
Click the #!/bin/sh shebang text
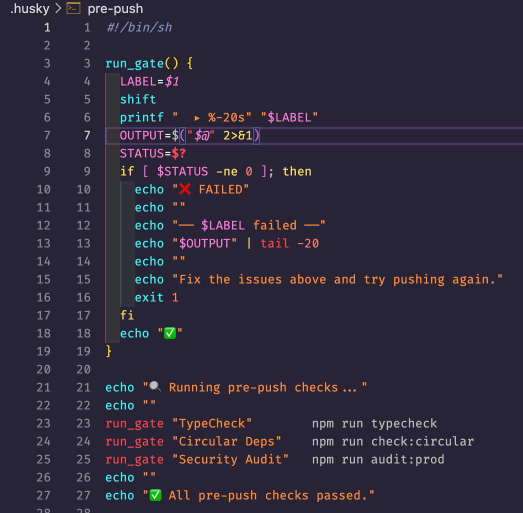(139, 27)
